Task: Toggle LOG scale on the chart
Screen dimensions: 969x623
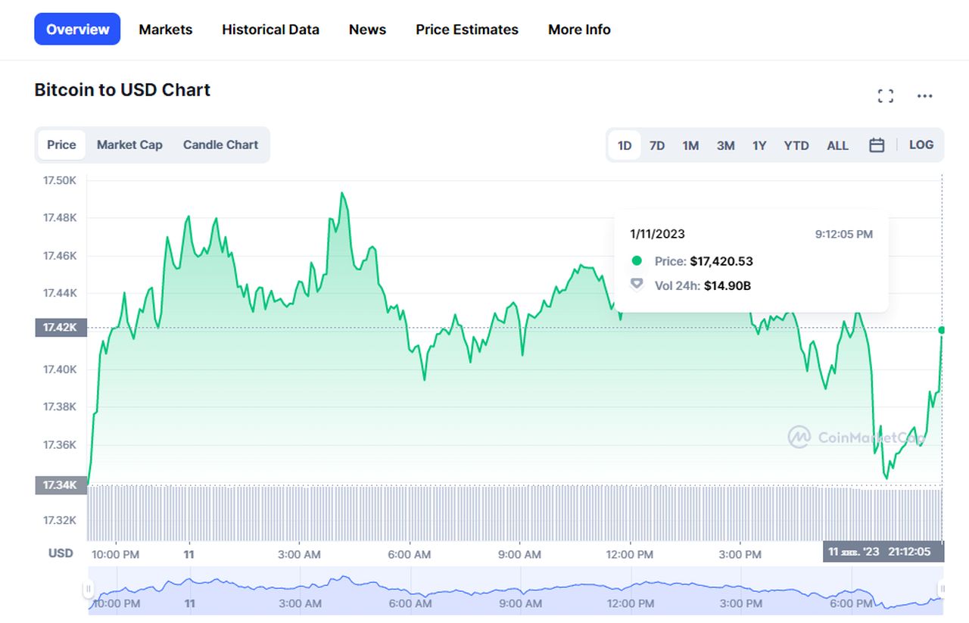Action: [921, 145]
